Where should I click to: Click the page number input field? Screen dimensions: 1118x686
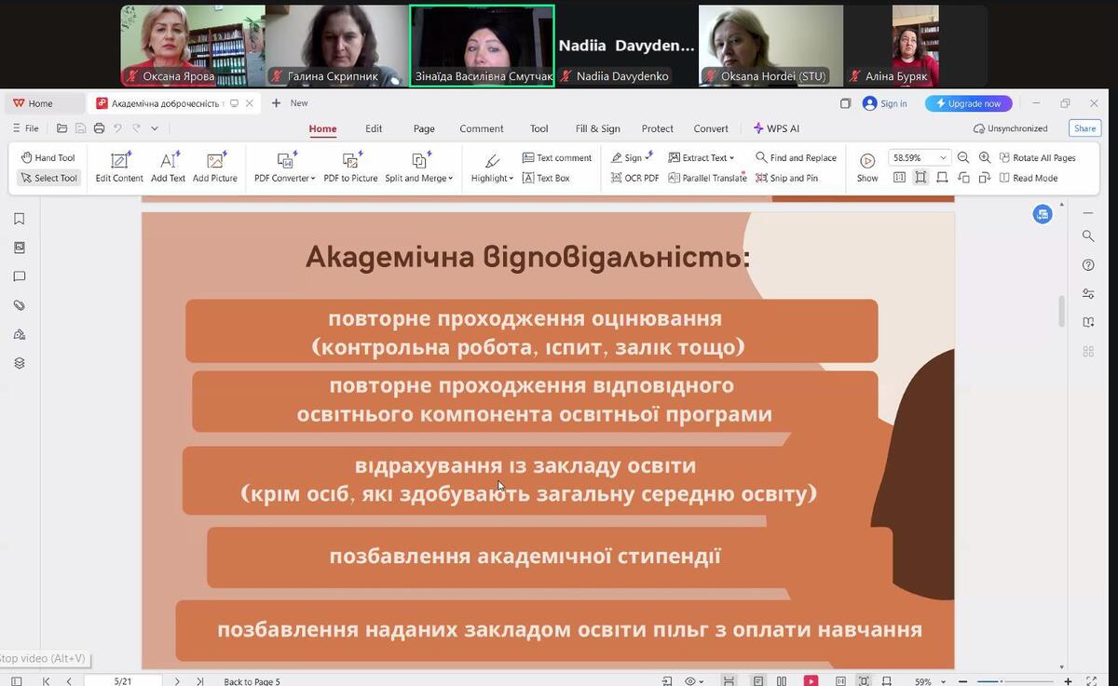[123, 681]
